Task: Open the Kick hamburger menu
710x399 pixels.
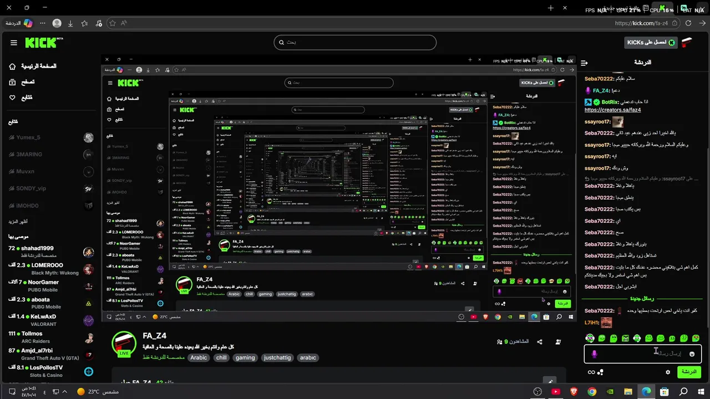Action: pos(14,43)
